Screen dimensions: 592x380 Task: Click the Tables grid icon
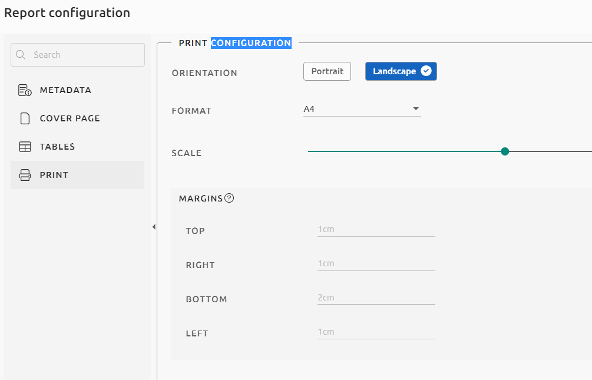coord(25,147)
